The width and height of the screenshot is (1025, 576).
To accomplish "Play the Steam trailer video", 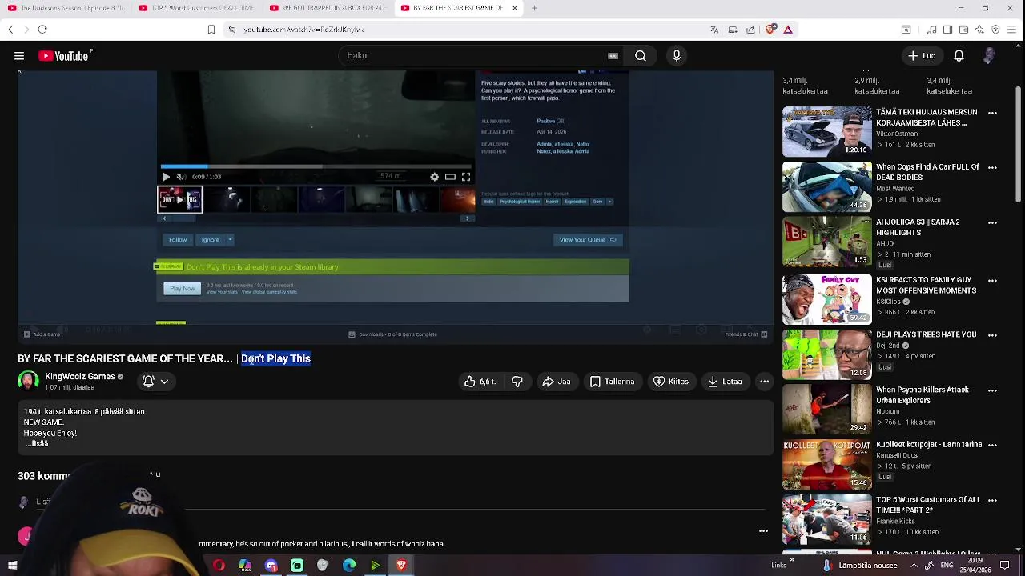I will tap(166, 177).
